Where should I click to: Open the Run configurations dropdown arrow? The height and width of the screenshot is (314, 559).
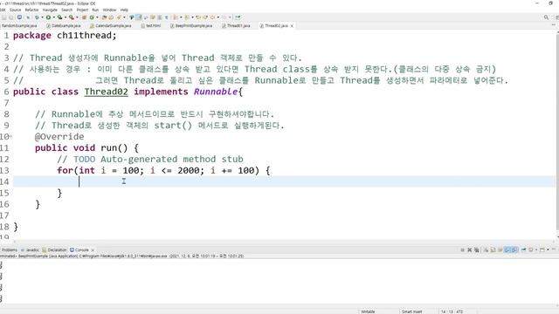click(x=54, y=17)
